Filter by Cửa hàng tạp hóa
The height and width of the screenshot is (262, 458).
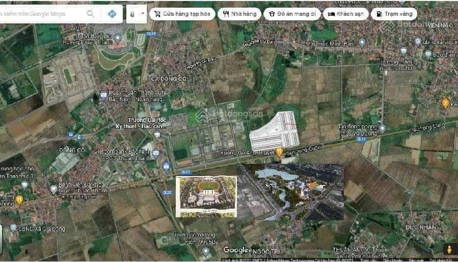[x=181, y=14]
